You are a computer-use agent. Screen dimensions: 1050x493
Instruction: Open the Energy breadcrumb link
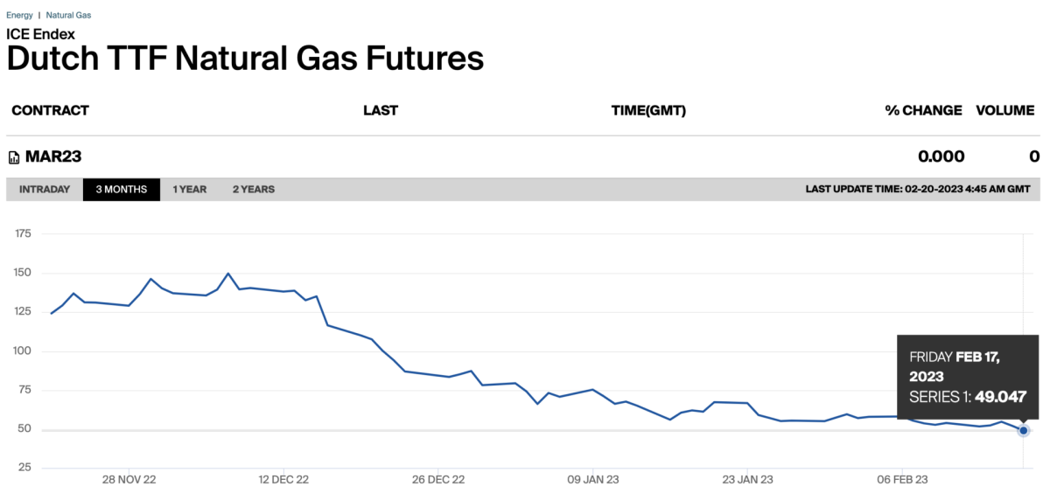19,15
